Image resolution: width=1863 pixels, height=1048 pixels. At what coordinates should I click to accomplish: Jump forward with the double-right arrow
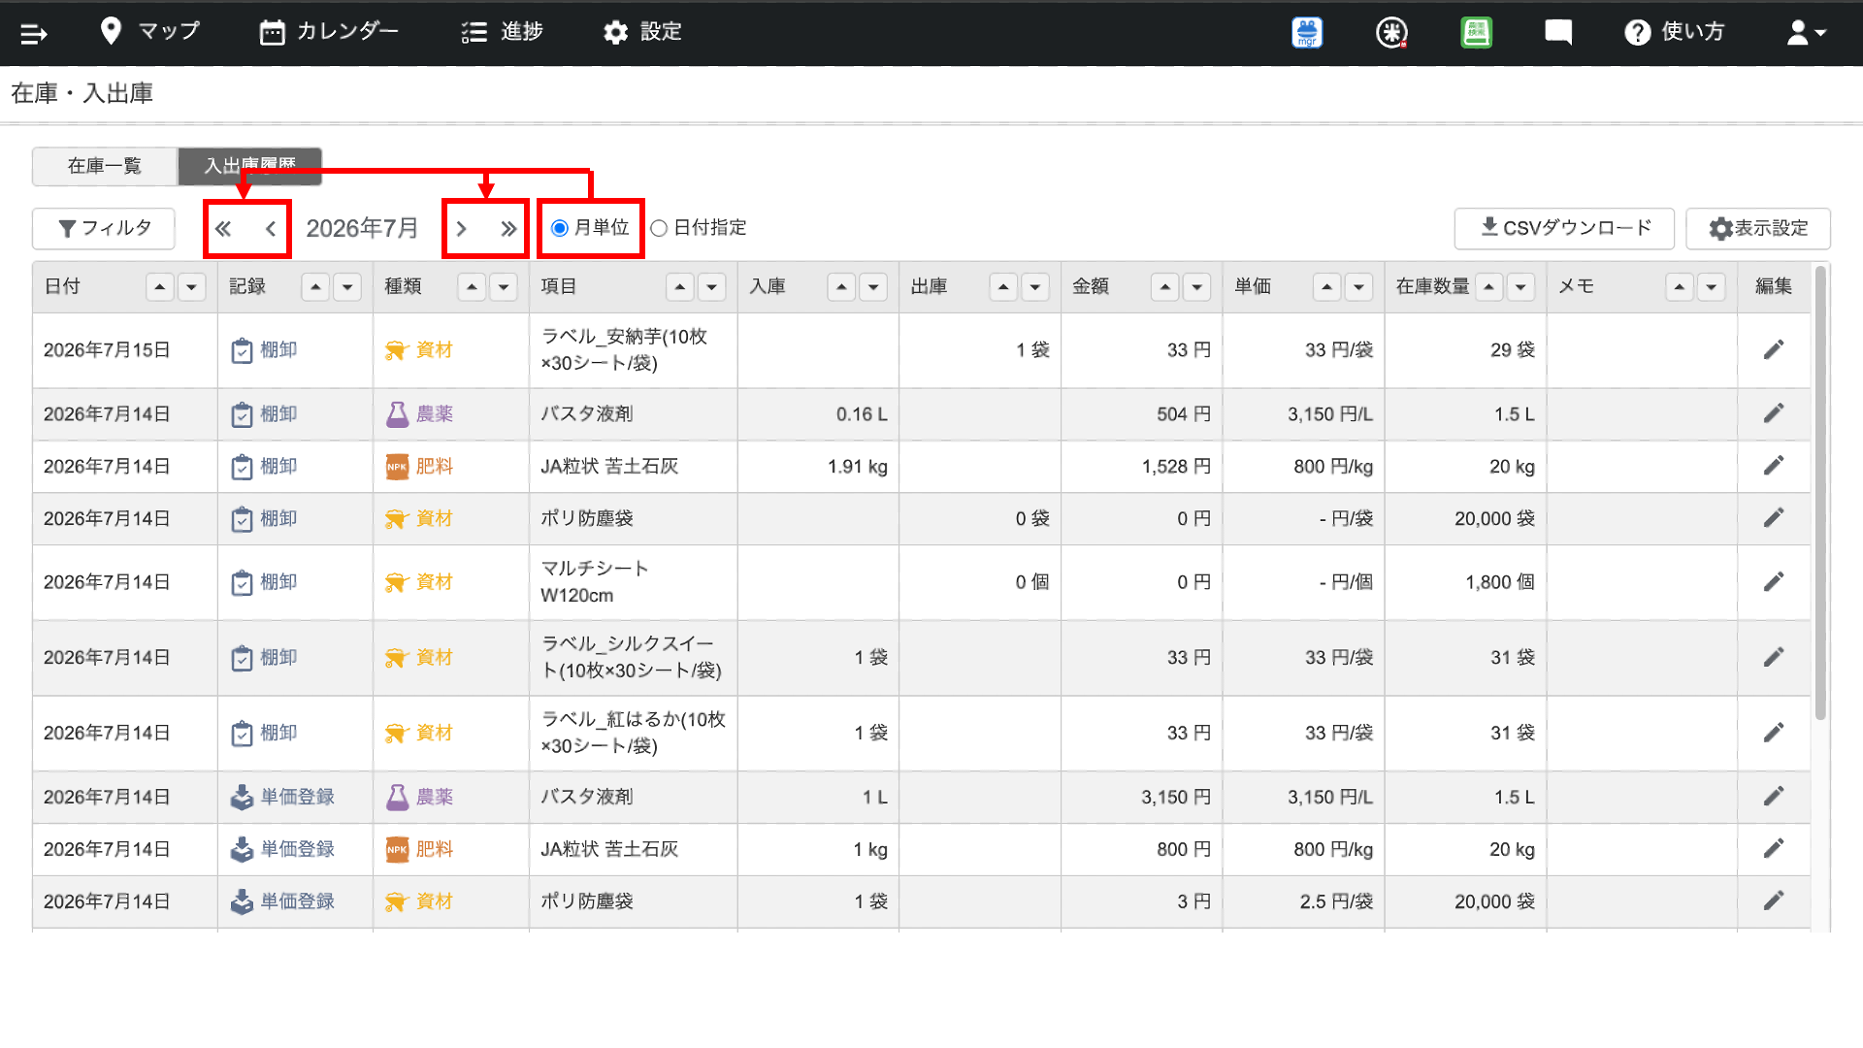point(508,229)
